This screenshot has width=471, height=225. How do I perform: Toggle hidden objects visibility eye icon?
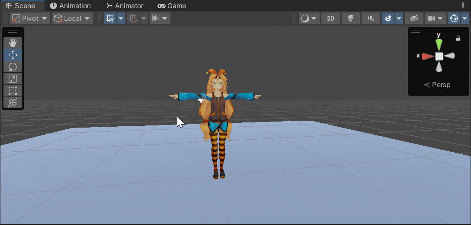coord(414,18)
